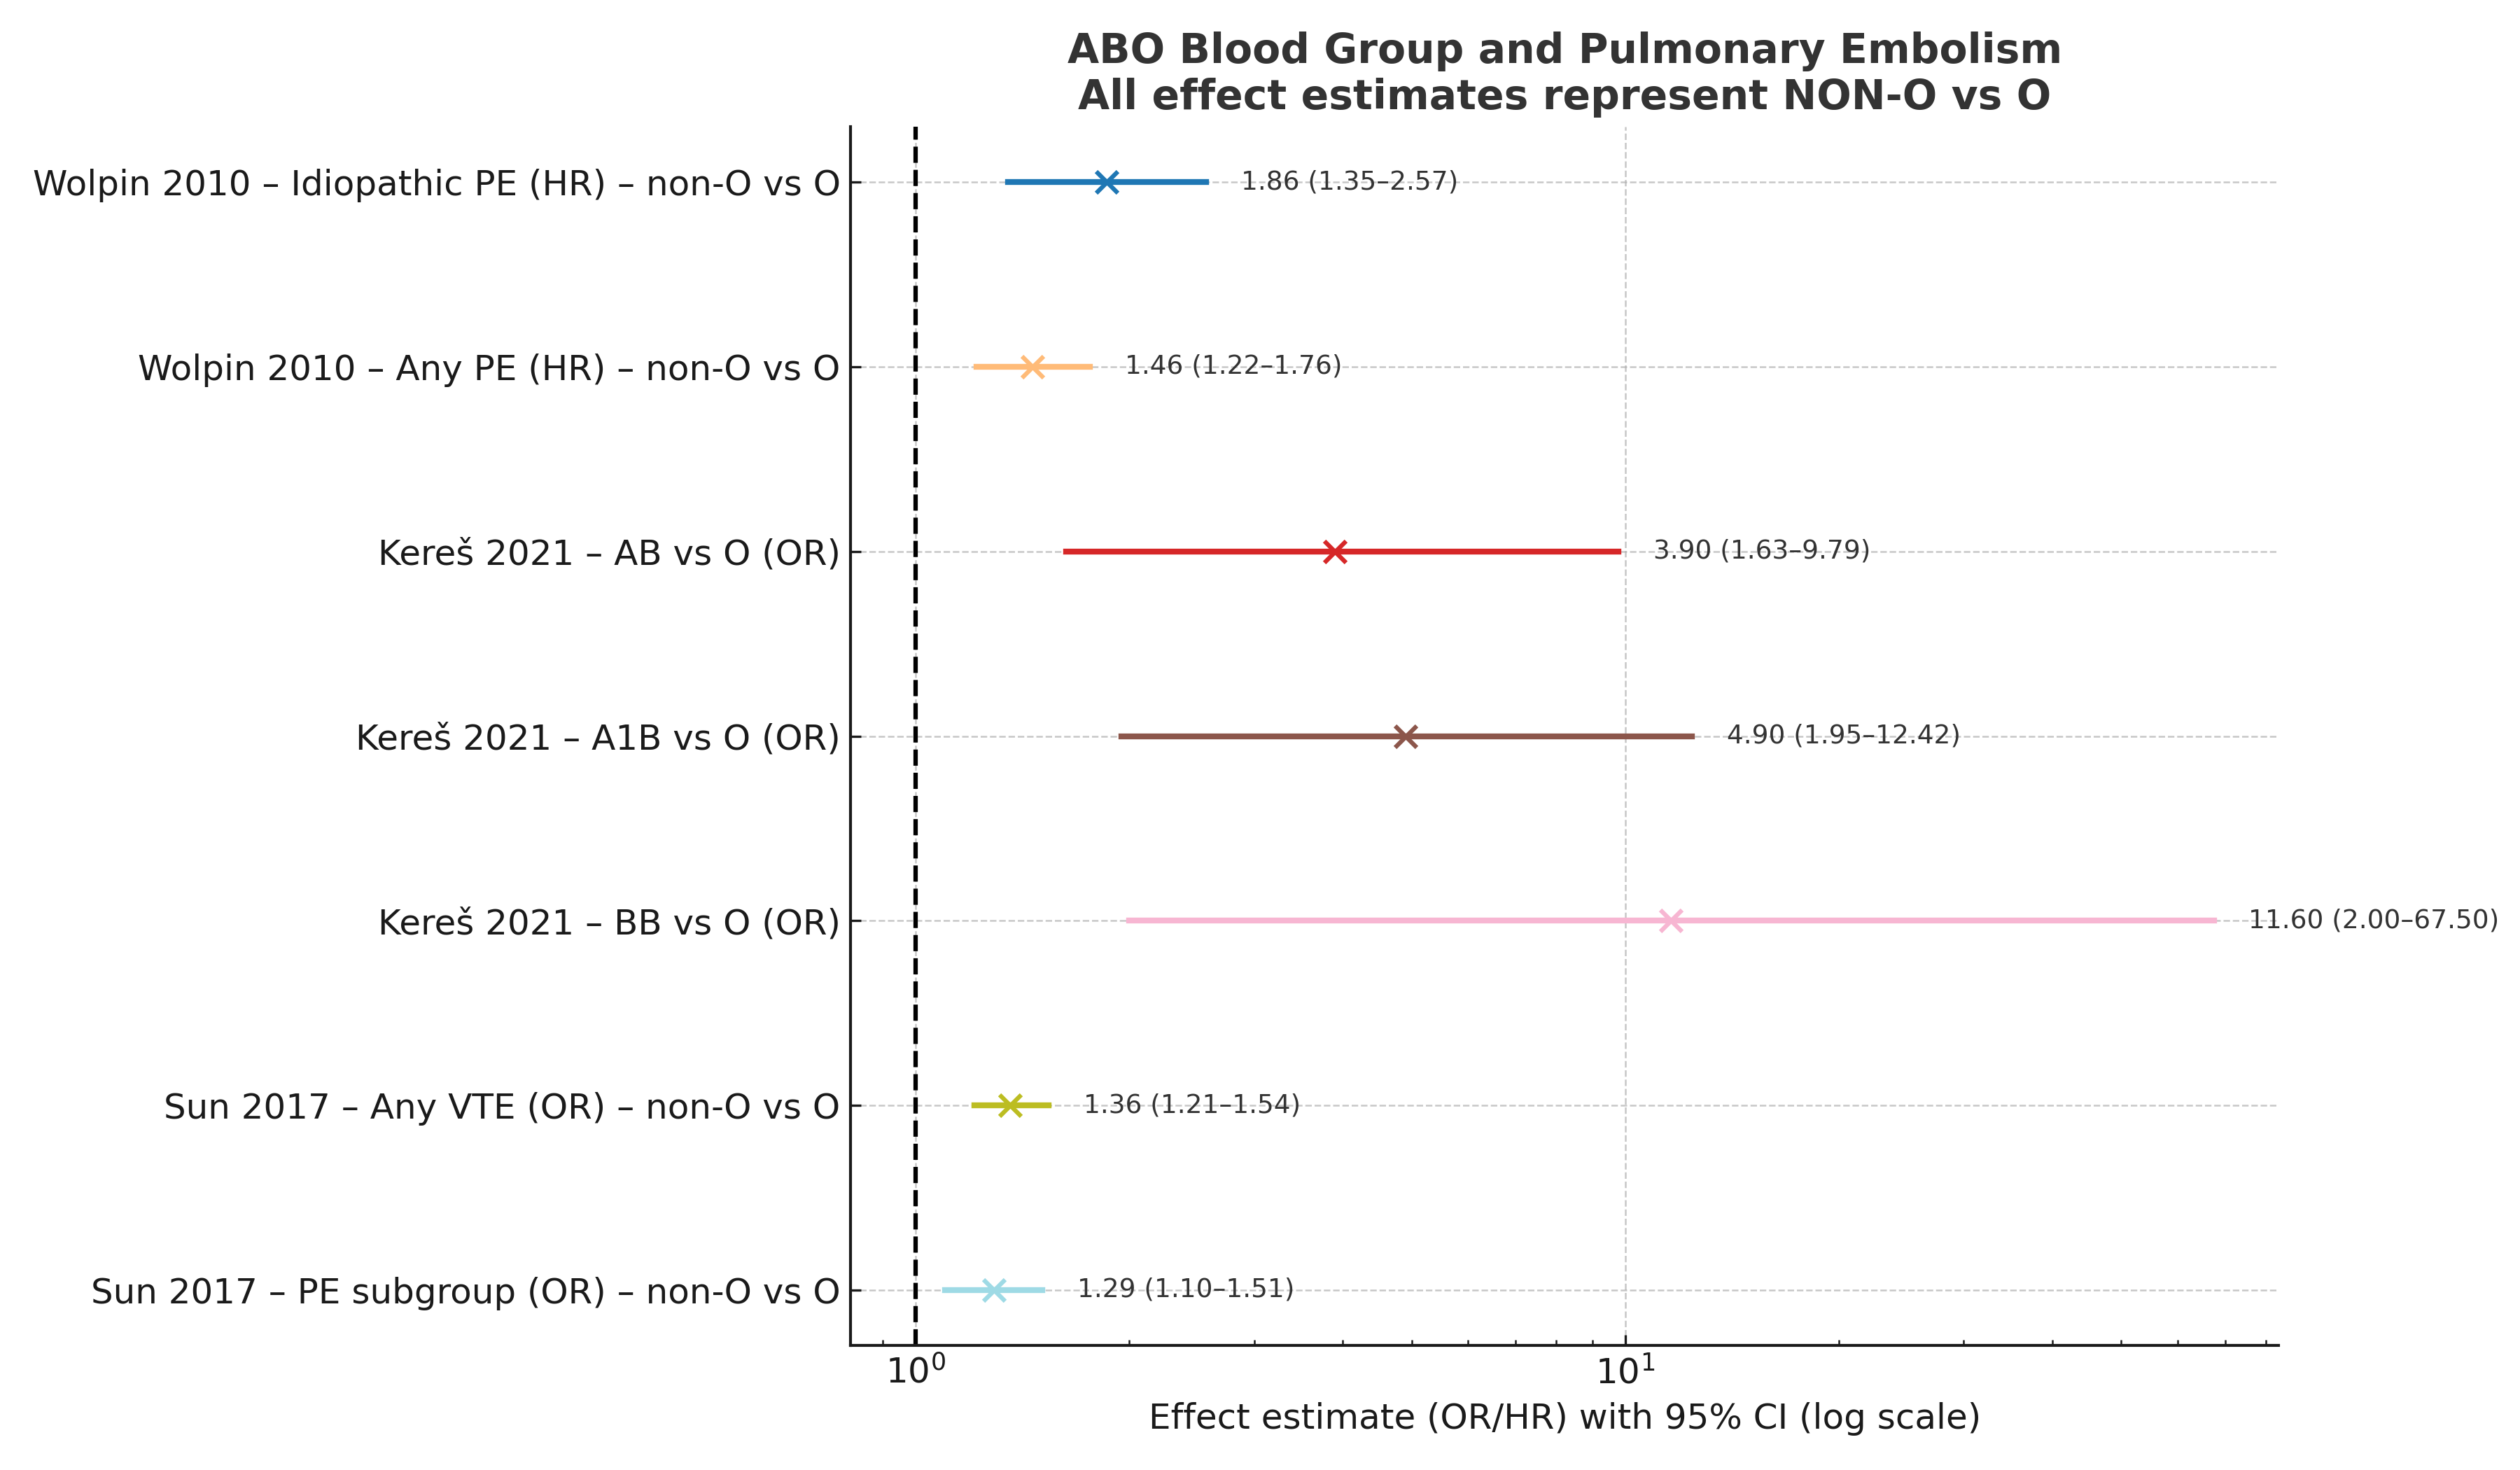This screenshot has width=2520, height=1470.
Task: Click the value text 1.86 (1.35–2.57)
Action: point(1349,181)
